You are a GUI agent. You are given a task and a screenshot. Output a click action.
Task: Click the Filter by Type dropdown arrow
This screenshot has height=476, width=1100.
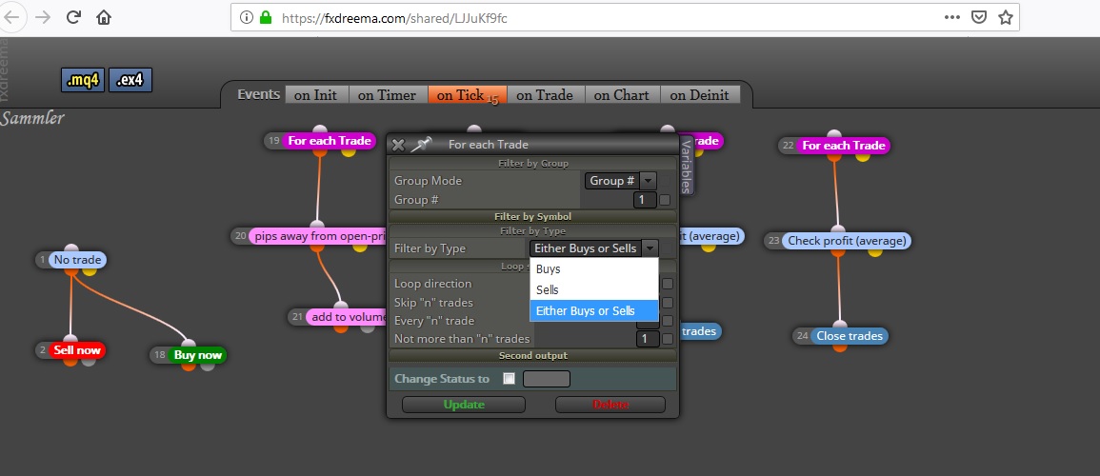click(650, 248)
